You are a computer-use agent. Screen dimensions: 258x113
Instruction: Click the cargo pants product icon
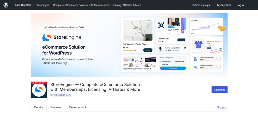click(x=195, y=59)
